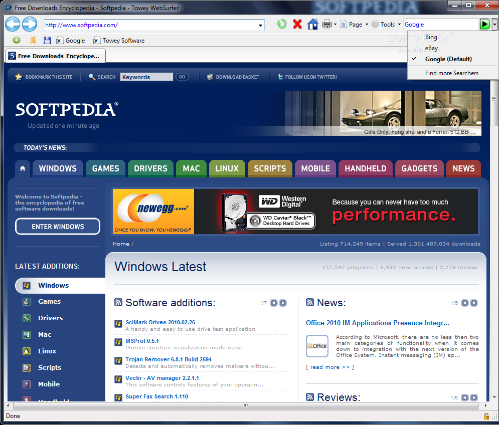The height and width of the screenshot is (425, 499).
Task: Print the page with printer icon
Action: [x=327, y=24]
